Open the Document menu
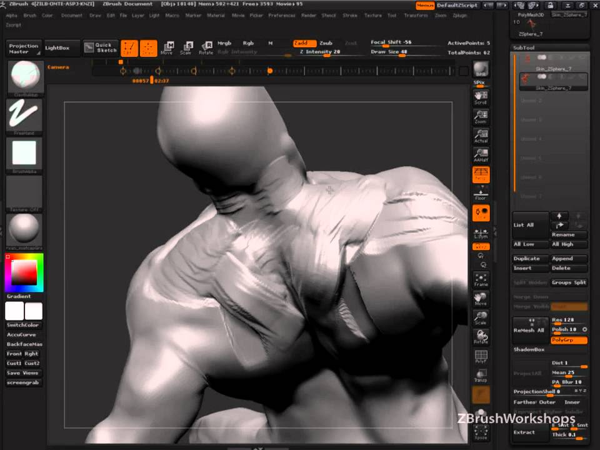 coord(71,16)
